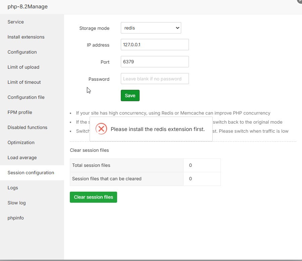Click the Clear session files button
Image resolution: width=302 pixels, height=261 pixels.
(93, 197)
